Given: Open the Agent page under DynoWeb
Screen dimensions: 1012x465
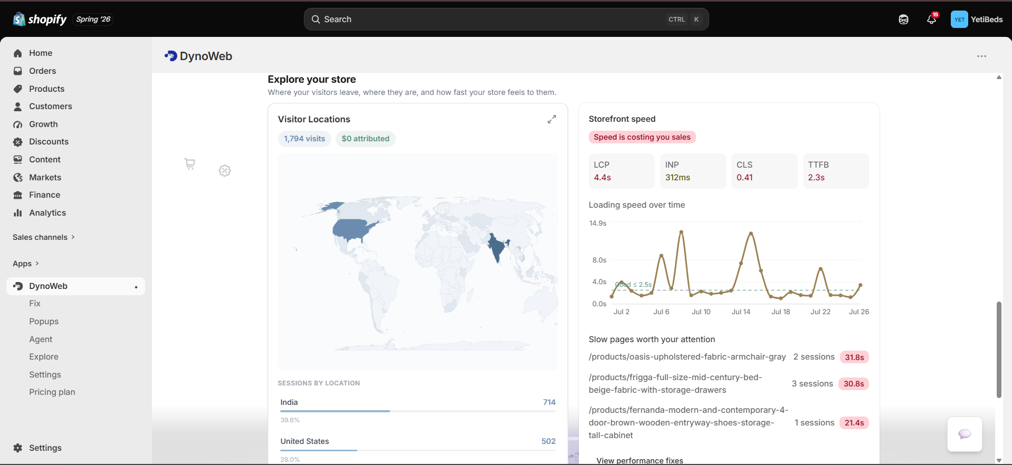Looking at the screenshot, I should tap(41, 340).
